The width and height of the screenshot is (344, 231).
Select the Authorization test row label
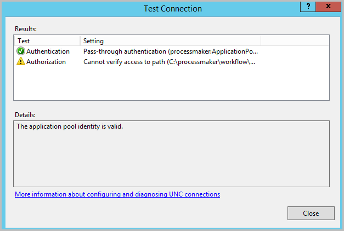[x=46, y=62]
